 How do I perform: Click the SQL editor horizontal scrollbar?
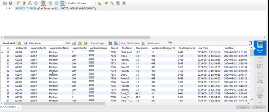point(77,37)
